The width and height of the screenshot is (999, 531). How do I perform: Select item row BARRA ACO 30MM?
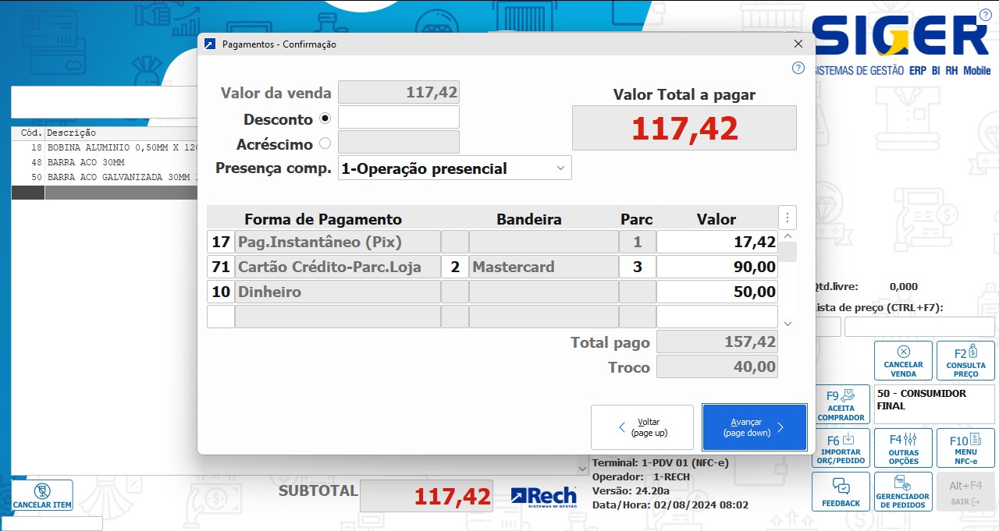[x=105, y=162]
